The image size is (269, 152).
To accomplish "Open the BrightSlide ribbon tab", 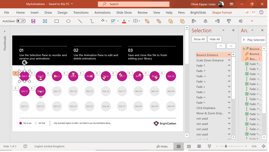I will tap(198, 12).
